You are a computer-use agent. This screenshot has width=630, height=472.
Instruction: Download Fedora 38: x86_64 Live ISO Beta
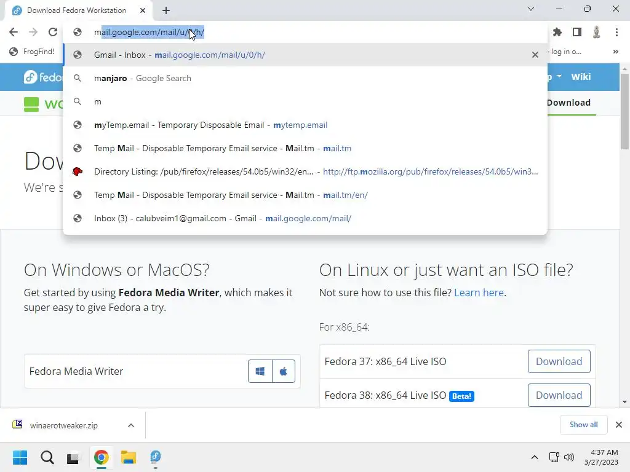[559, 395]
